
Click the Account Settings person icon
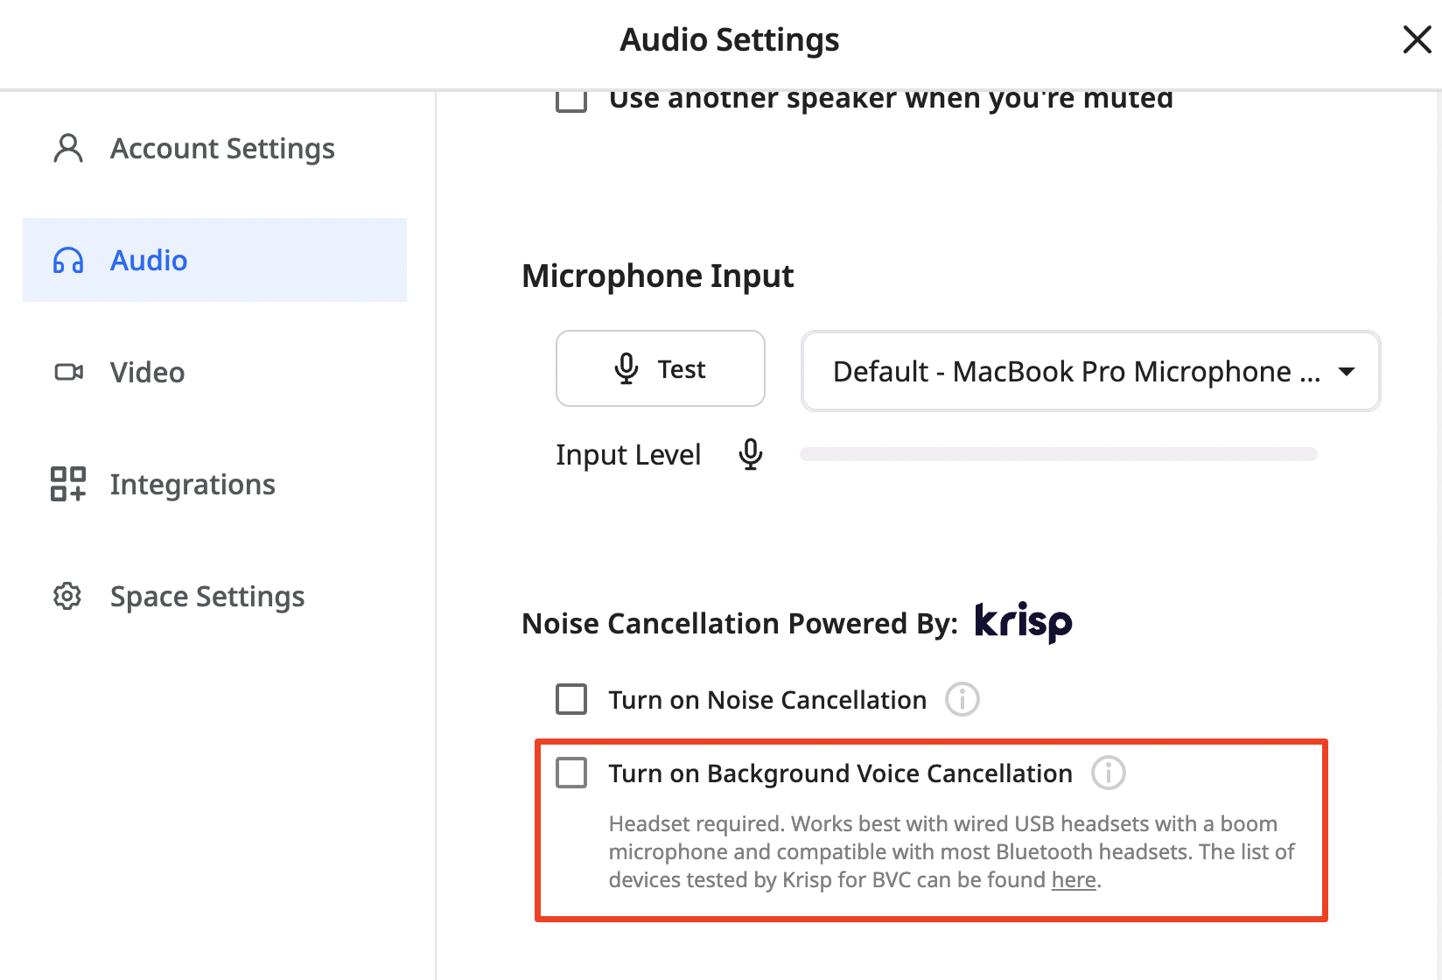pyautogui.click(x=68, y=149)
